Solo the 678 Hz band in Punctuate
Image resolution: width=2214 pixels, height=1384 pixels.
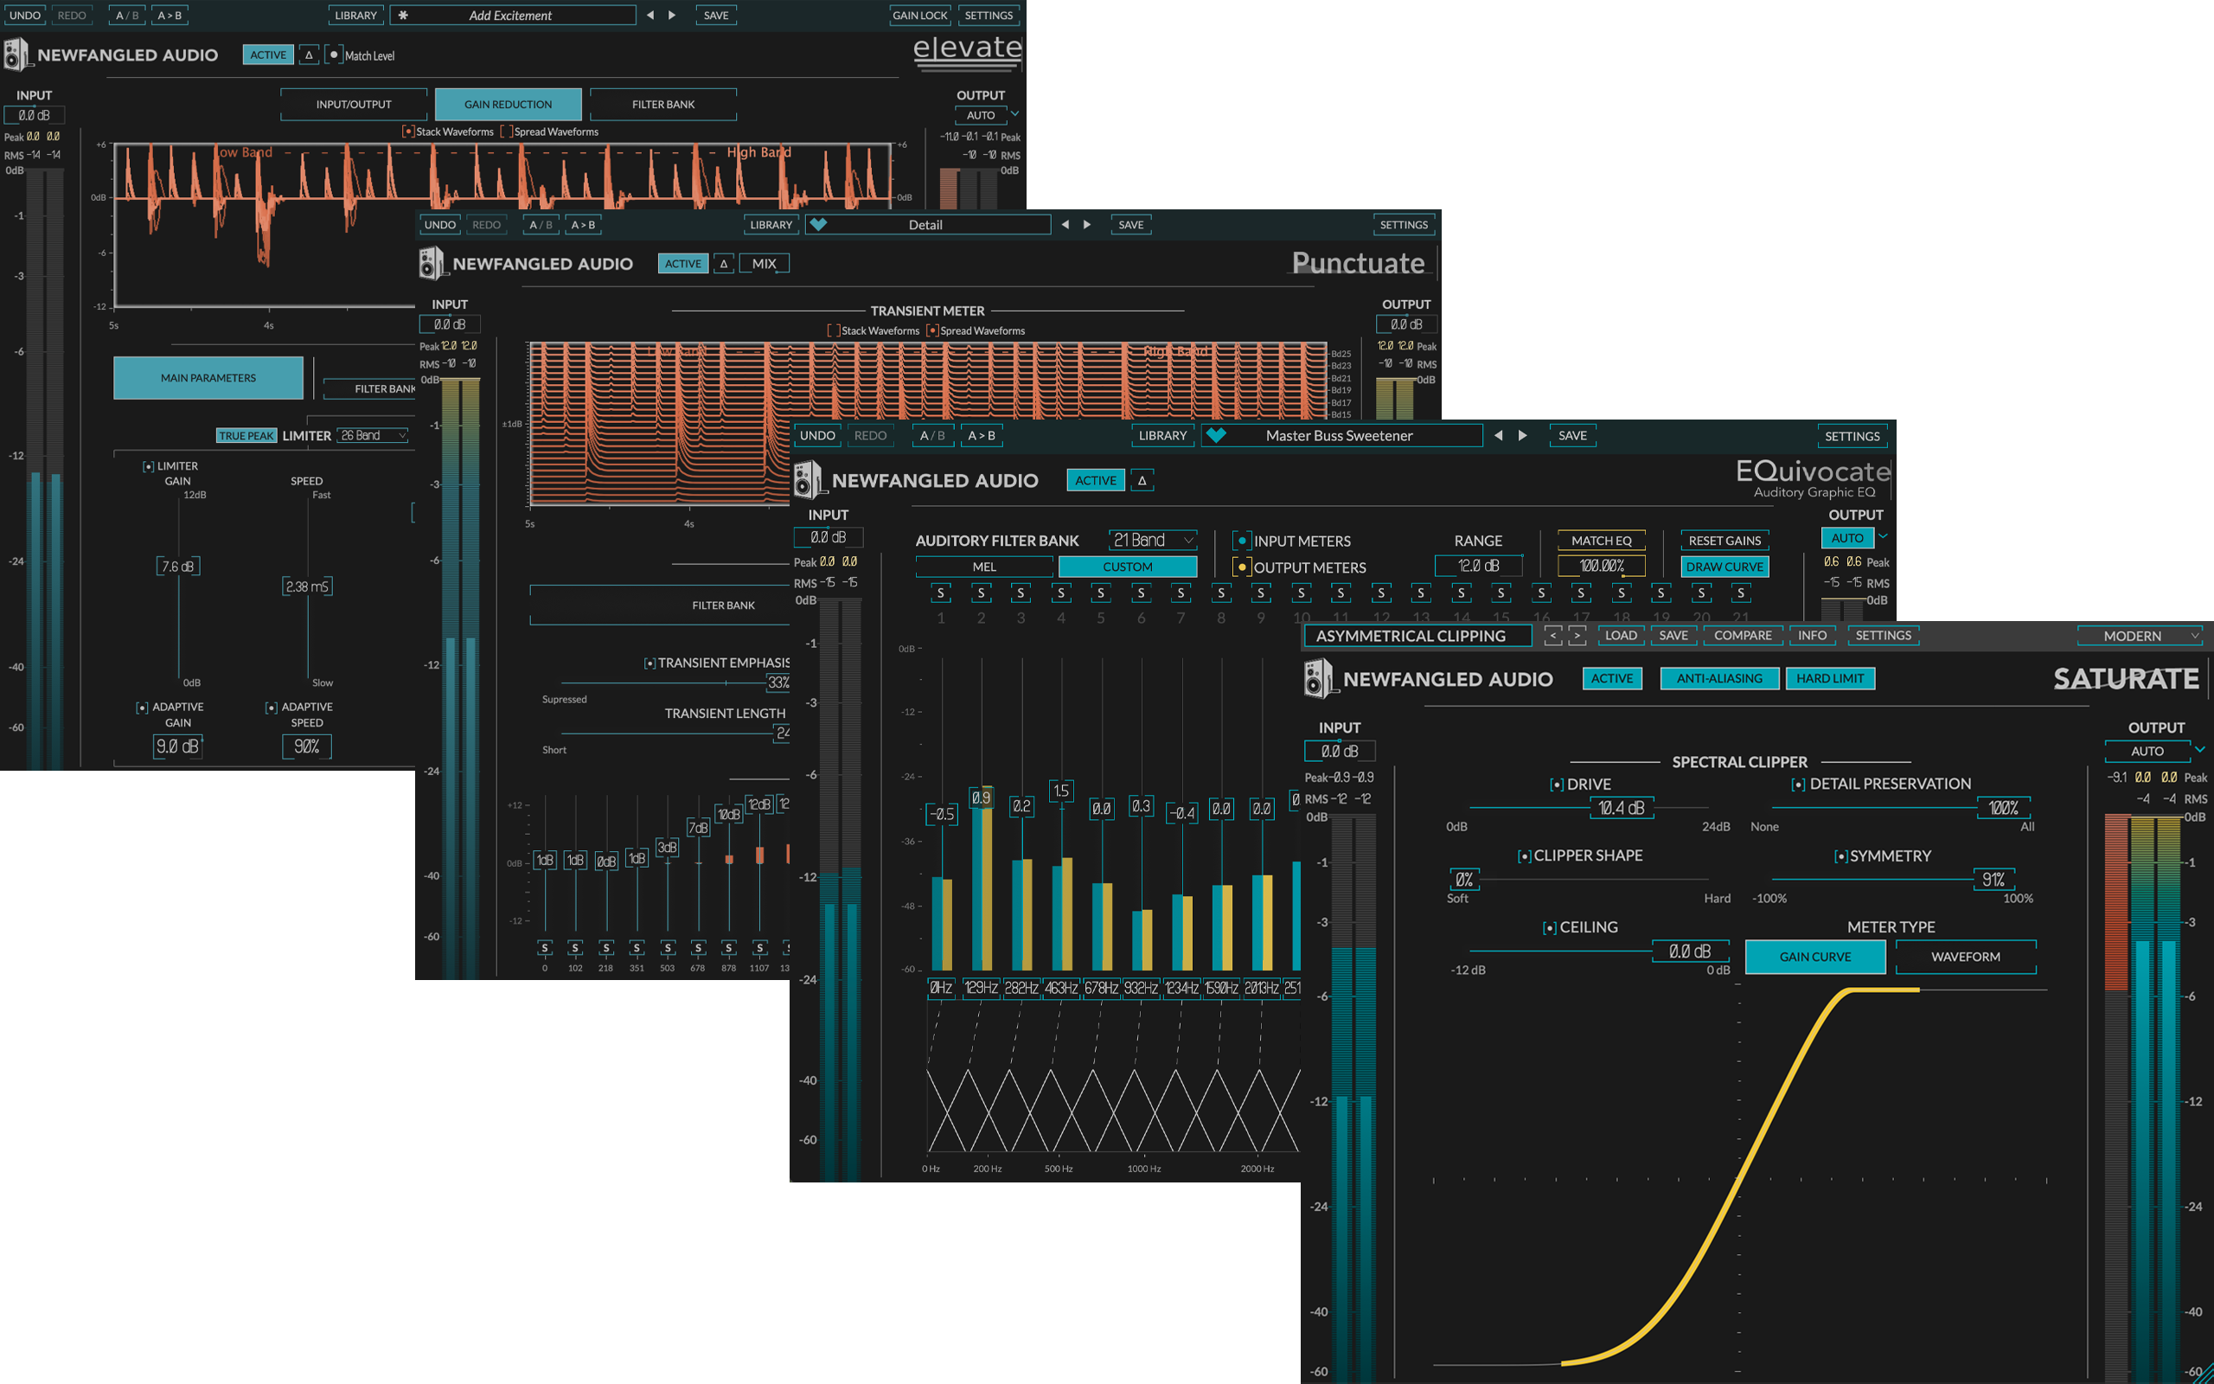698,948
